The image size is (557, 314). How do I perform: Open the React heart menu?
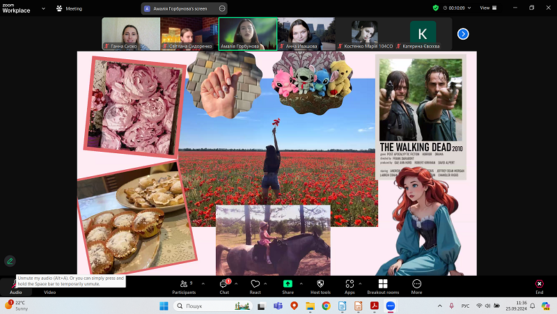pos(255,287)
